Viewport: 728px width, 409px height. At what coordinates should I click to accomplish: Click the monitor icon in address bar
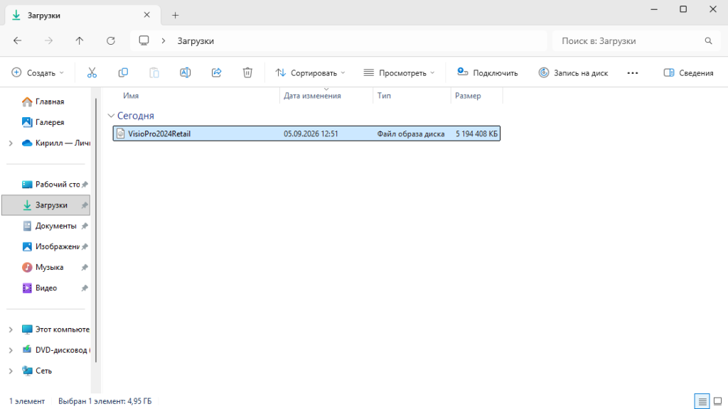point(144,40)
